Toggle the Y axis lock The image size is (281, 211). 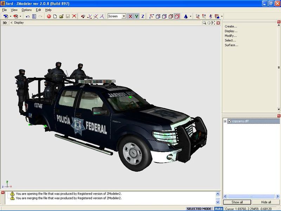[x=137, y=17]
